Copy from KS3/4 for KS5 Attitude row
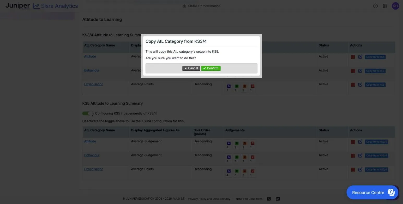Viewport: 403px width, 204px height. click(x=376, y=142)
